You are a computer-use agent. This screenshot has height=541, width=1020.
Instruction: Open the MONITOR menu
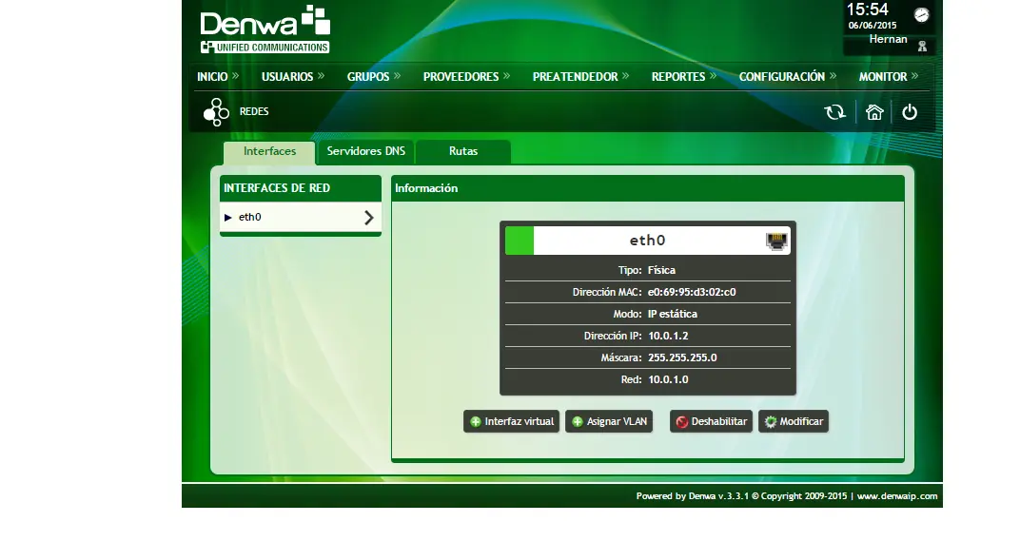click(x=888, y=77)
